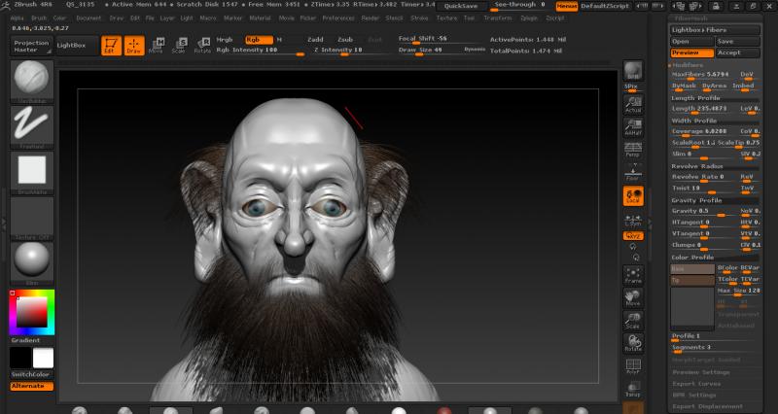Image resolution: width=778 pixels, height=414 pixels.
Task: Pick a color in the color picker square
Action: [x=31, y=310]
